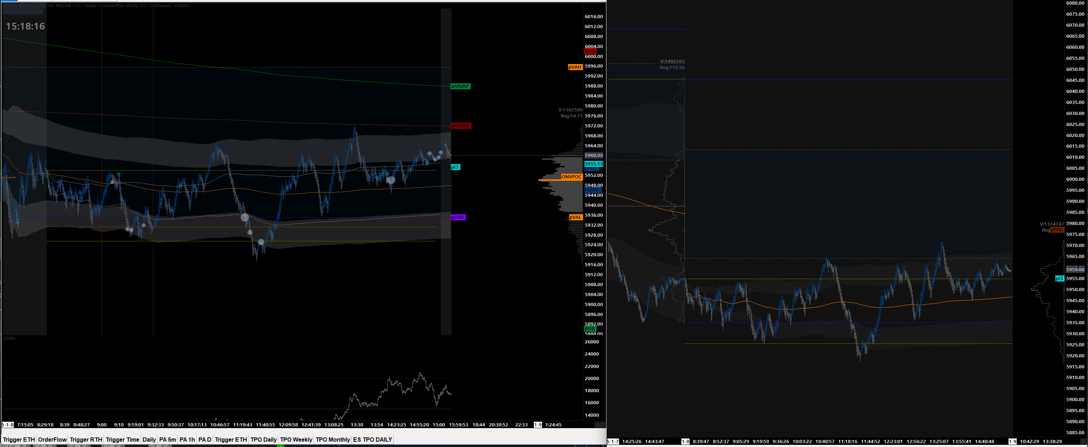This screenshot has height=447, width=1088.
Task: Switch to the OrderFlow chart tab
Action: pyautogui.click(x=52, y=440)
